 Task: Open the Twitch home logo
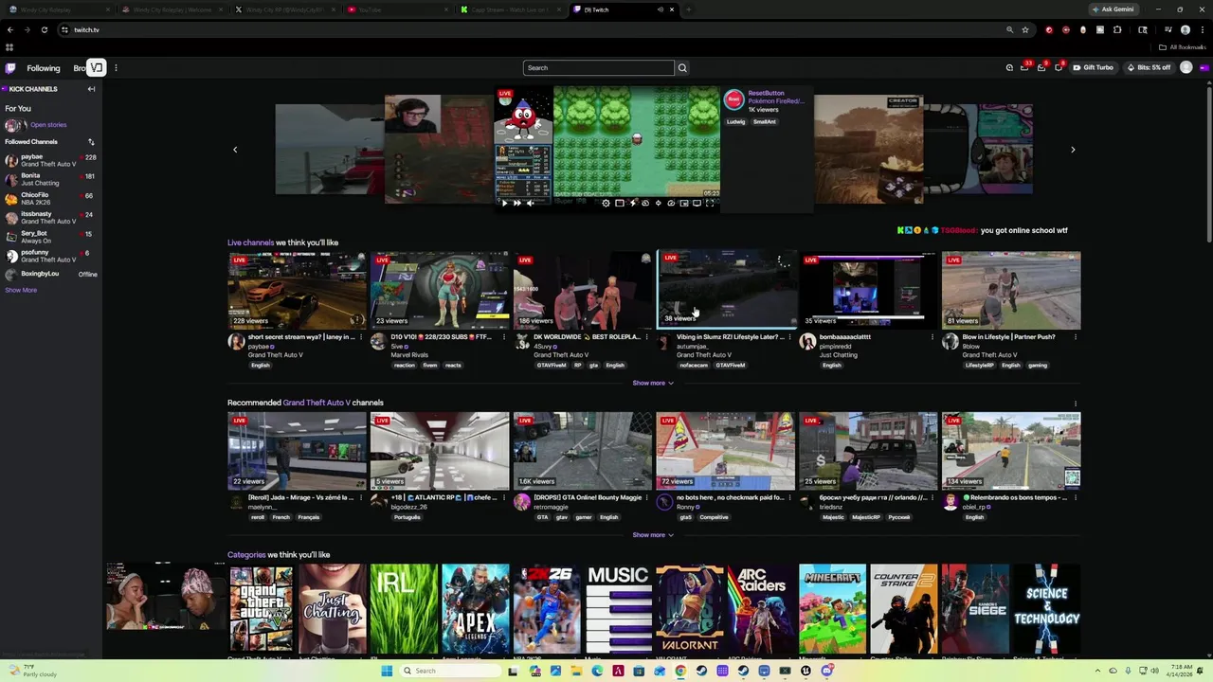coord(10,68)
